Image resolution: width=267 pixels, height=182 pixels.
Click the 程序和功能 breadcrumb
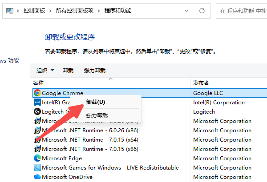click(x=118, y=11)
